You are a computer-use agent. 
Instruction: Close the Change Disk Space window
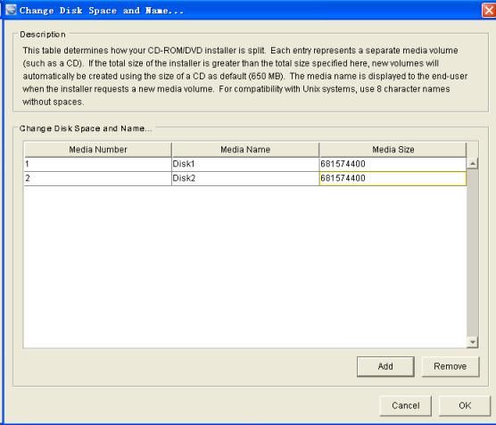(x=489, y=11)
